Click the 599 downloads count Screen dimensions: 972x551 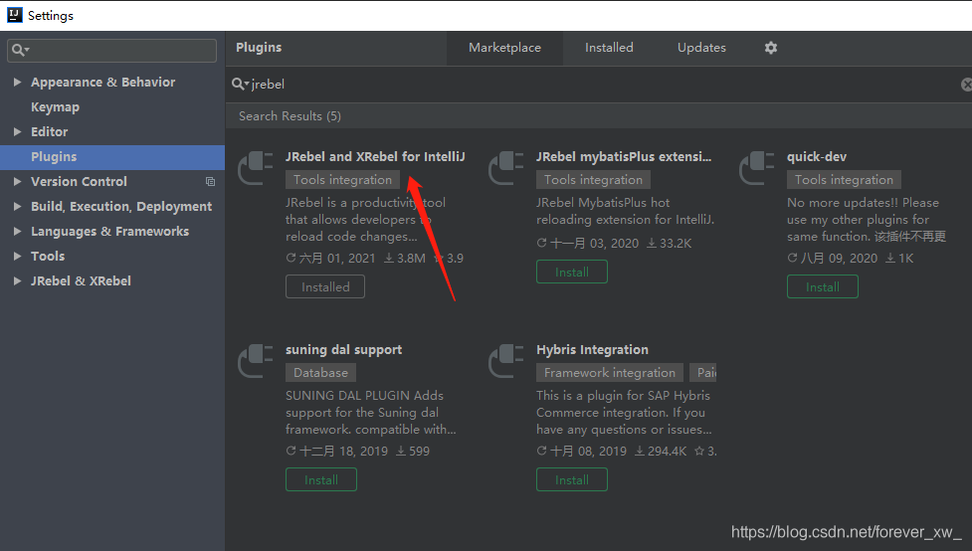point(412,452)
